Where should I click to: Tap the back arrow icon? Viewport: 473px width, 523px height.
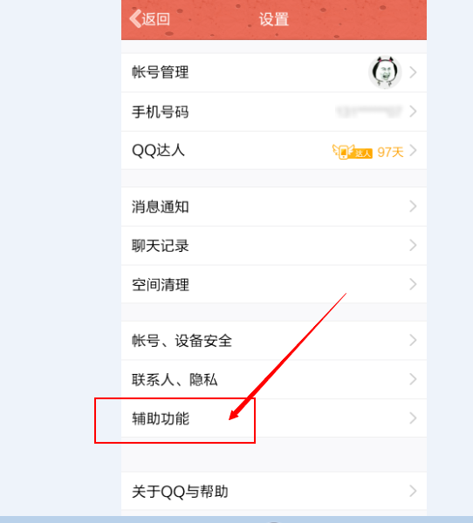(x=135, y=18)
